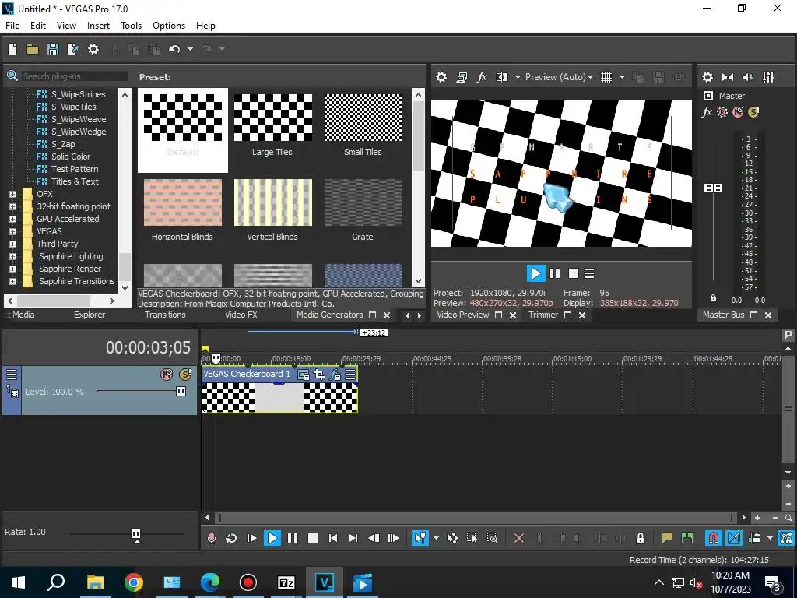Open the File menu
The image size is (797, 598).
(12, 26)
